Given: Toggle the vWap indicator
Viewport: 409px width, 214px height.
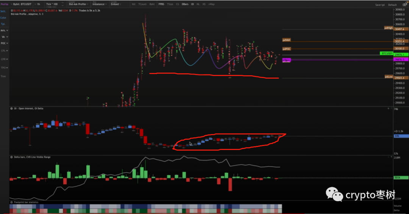Looking at the screenshot, I should 211,4.
